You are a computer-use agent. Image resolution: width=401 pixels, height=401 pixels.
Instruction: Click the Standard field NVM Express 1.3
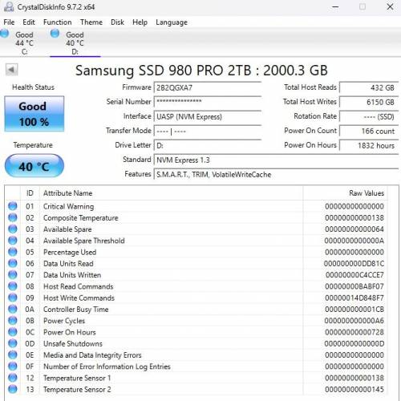click(x=276, y=160)
